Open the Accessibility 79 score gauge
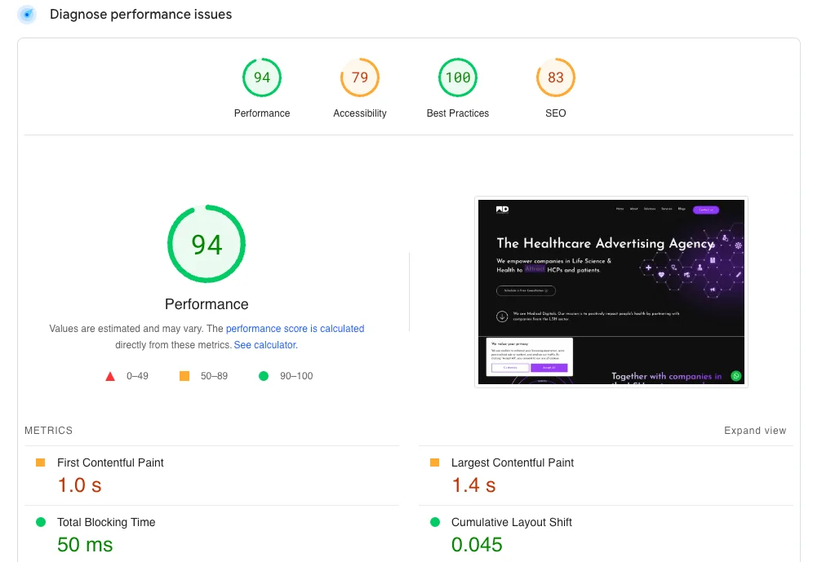 coord(360,77)
